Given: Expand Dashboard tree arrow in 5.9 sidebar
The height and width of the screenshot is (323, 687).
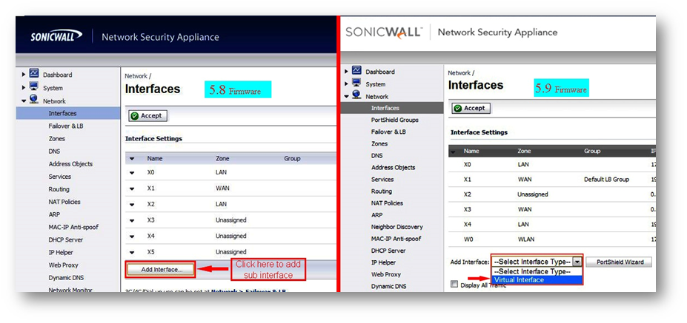Looking at the screenshot, I should coord(347,72).
